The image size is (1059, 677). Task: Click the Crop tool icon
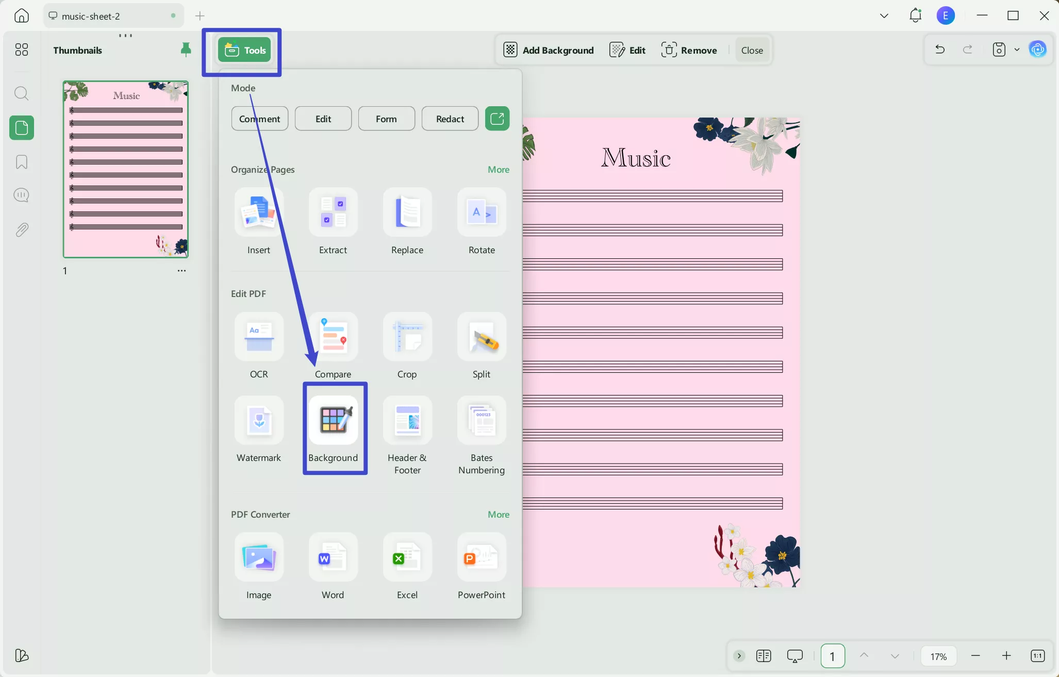tap(407, 337)
